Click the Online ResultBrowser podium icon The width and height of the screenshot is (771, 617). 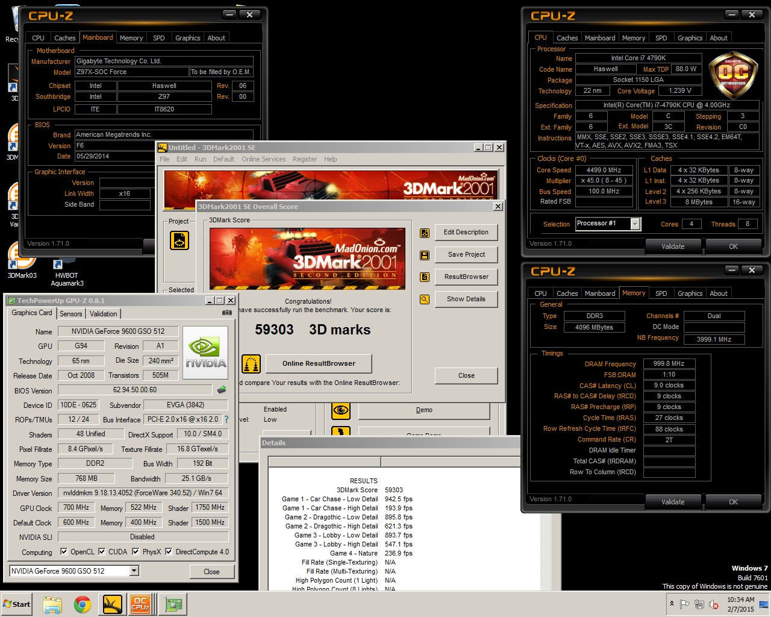pos(251,363)
